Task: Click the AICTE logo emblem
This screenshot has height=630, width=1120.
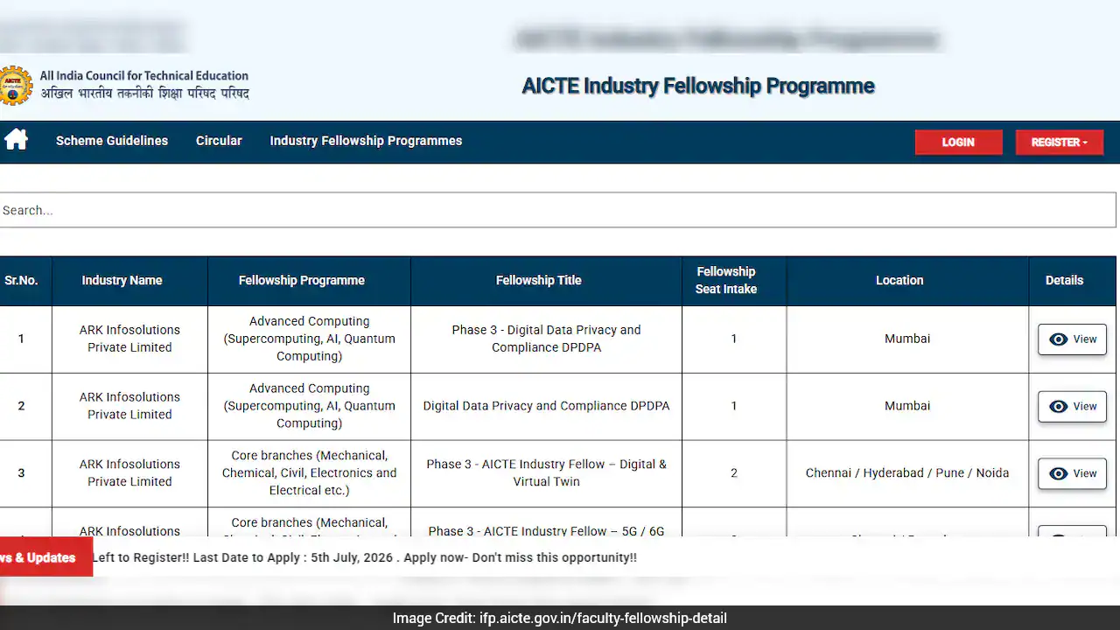Action: pos(16,85)
